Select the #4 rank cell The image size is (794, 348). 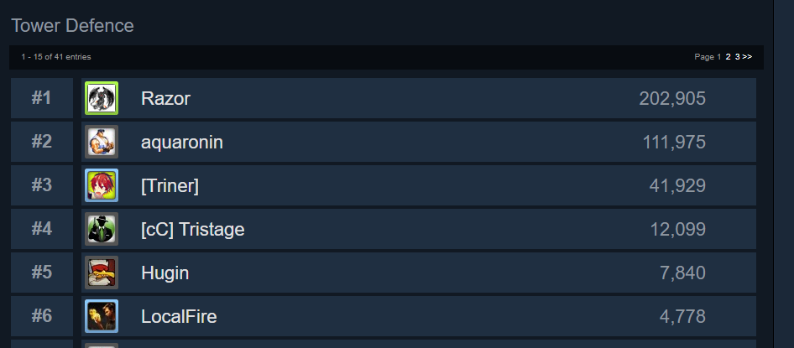42,229
